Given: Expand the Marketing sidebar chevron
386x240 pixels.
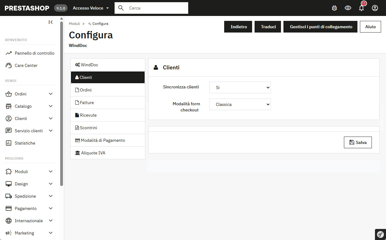Looking at the screenshot, I should (x=51, y=233).
